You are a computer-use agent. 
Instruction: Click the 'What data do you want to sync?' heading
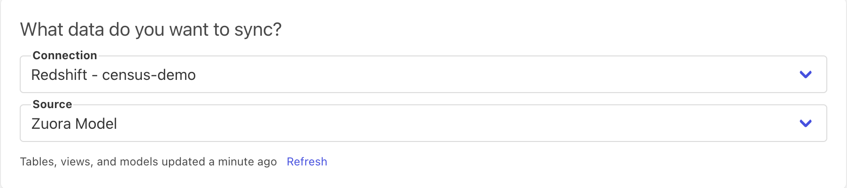pyautogui.click(x=151, y=30)
